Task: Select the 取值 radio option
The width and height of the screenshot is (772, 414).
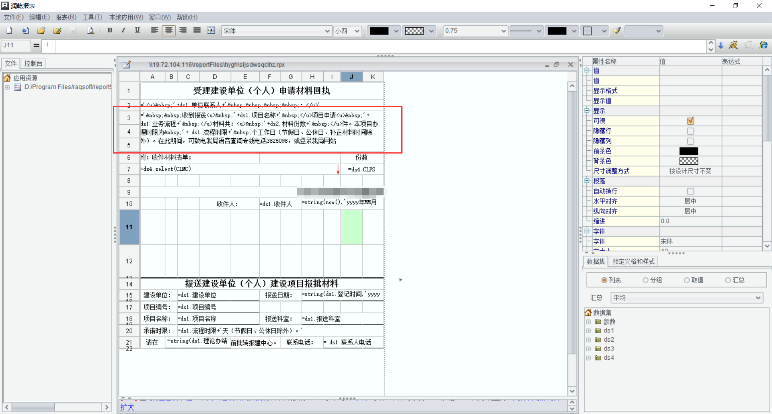Action: [687, 280]
